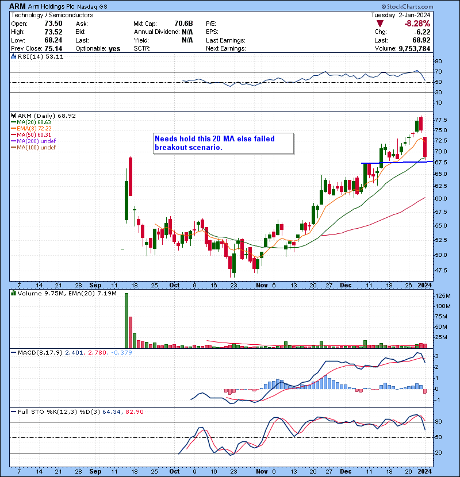The image size is (460, 477).
Task: Click the Last price 68.92 value
Action: coord(421,40)
